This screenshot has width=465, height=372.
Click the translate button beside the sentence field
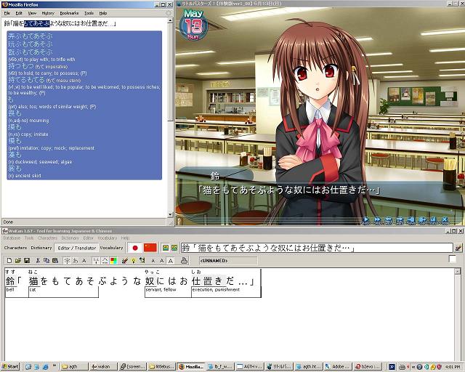coord(458,248)
